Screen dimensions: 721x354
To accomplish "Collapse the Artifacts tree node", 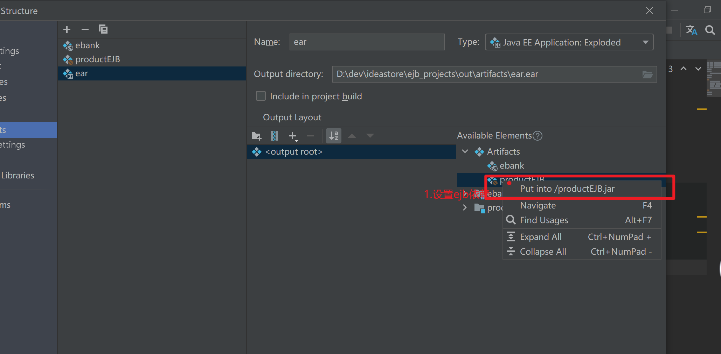I will tap(465, 151).
